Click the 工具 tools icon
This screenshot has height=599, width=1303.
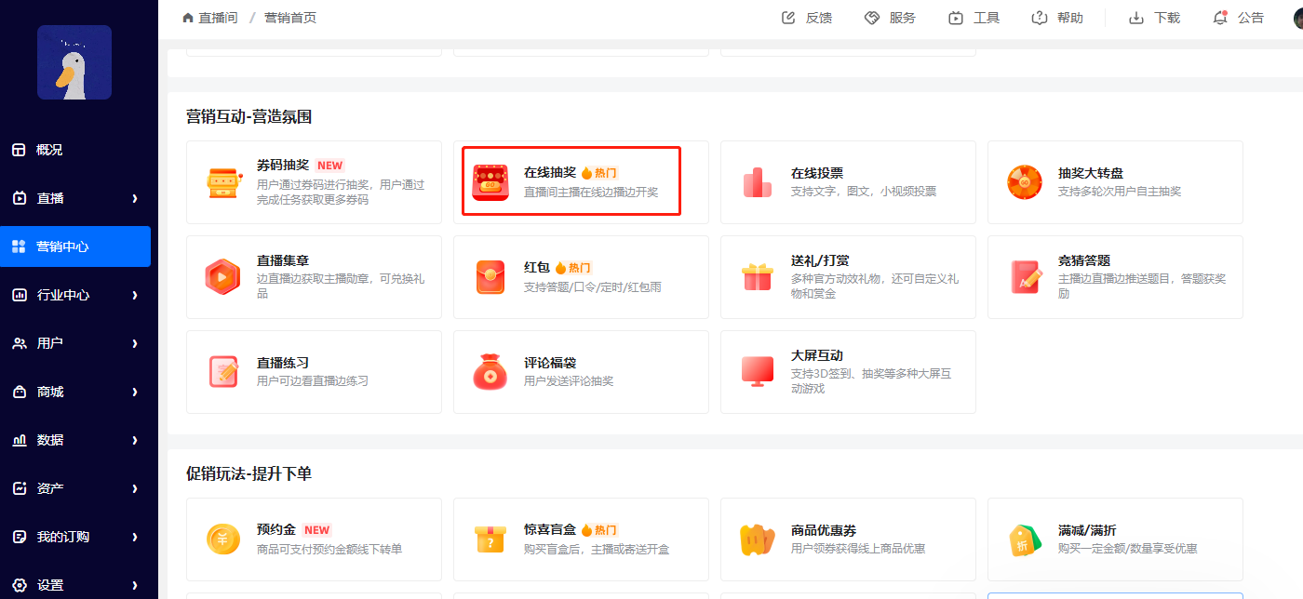956,18
